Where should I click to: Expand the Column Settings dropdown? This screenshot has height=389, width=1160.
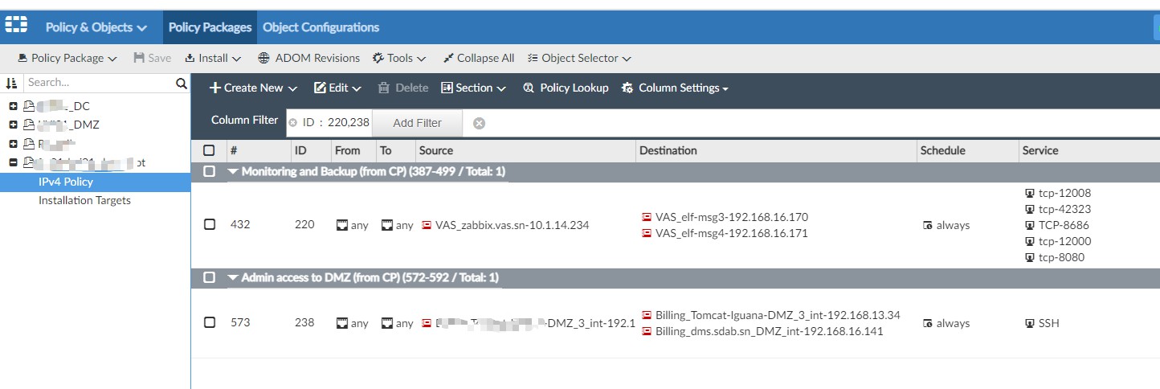675,88
